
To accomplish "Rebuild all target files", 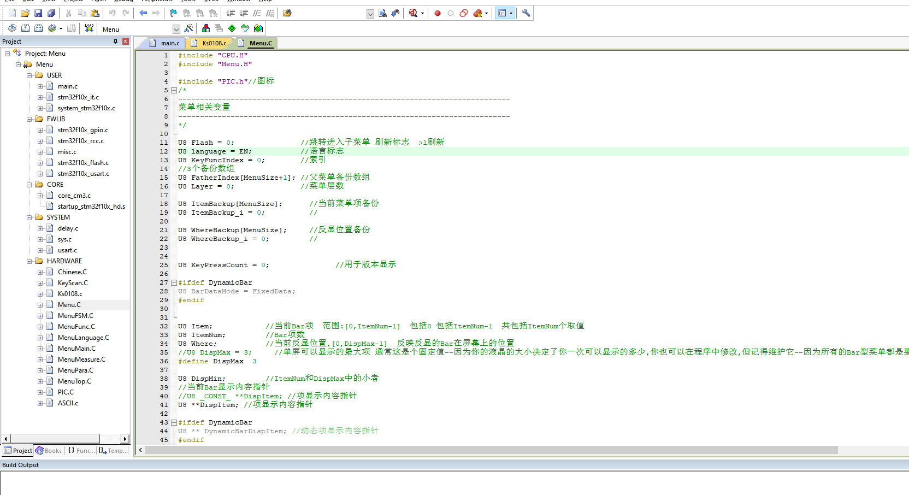I will [38, 28].
